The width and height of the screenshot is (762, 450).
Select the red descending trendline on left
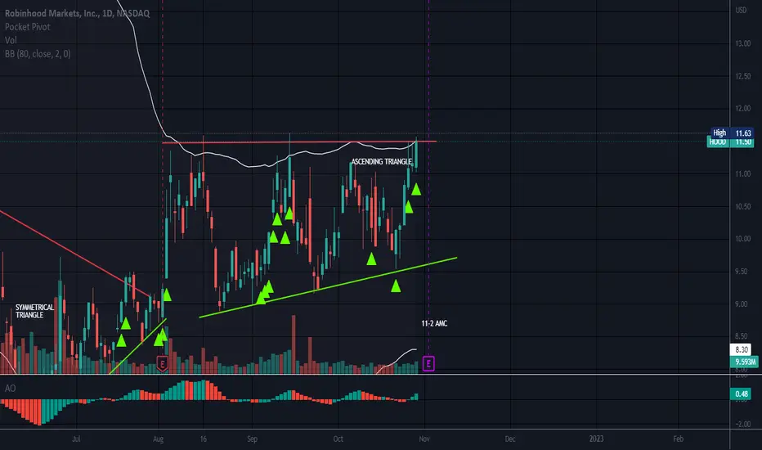[75, 253]
